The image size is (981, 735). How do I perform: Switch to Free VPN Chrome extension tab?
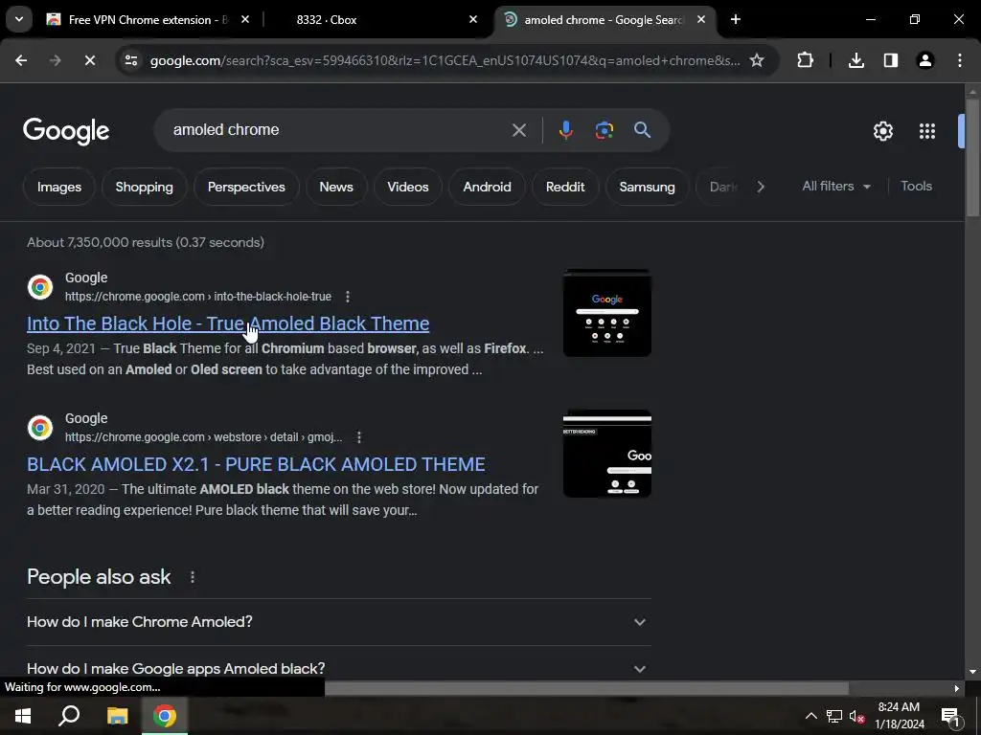[x=148, y=19]
